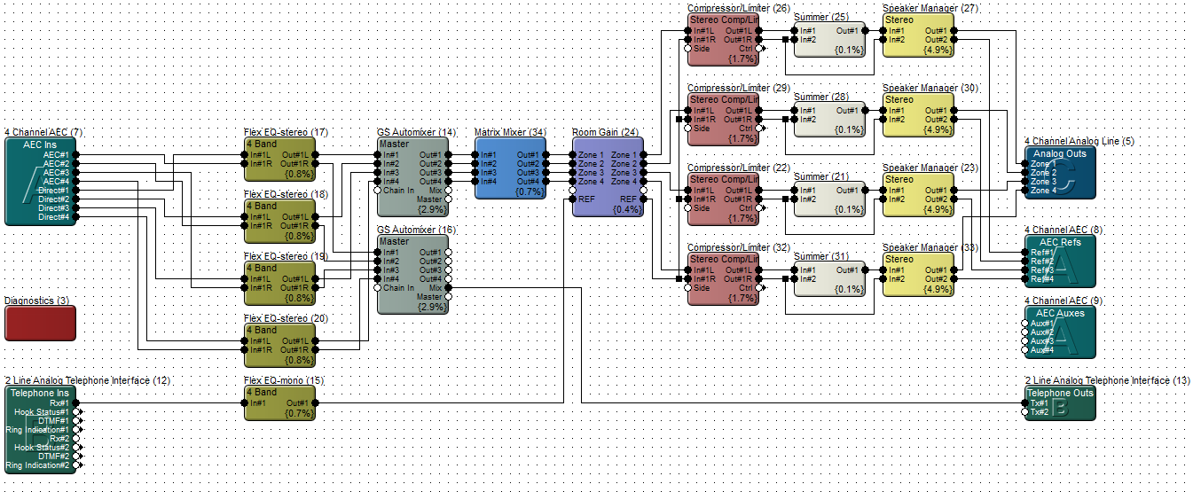Select GS Automixer (16) Master block

tap(412, 274)
